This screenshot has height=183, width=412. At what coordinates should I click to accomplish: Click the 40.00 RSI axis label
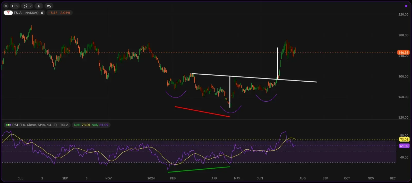click(404, 157)
